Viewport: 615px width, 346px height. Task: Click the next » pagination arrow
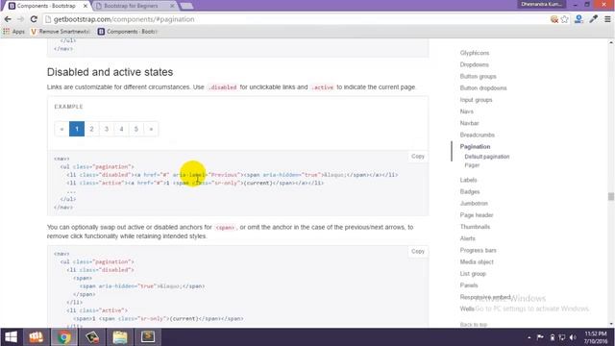point(152,129)
